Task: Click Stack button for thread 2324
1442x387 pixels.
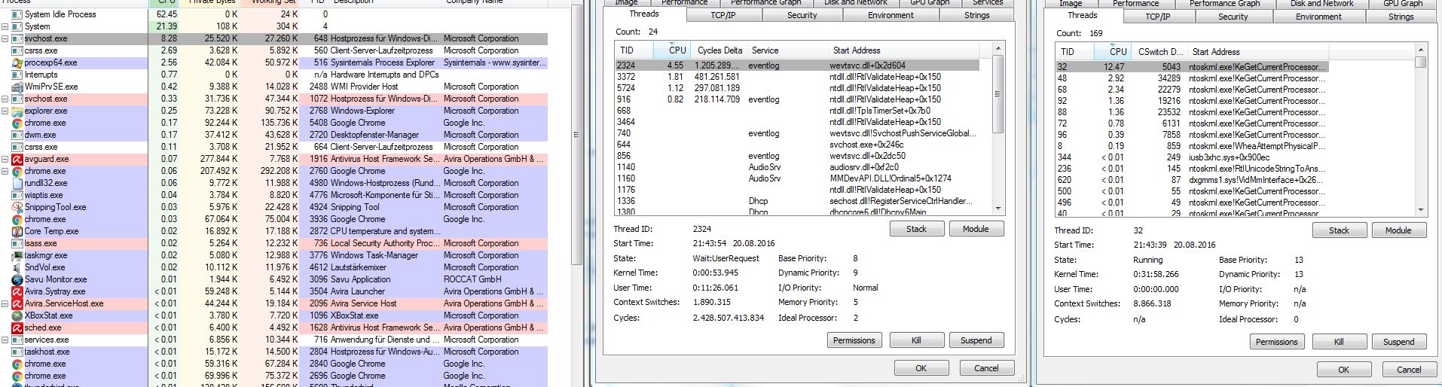Action: tap(916, 229)
